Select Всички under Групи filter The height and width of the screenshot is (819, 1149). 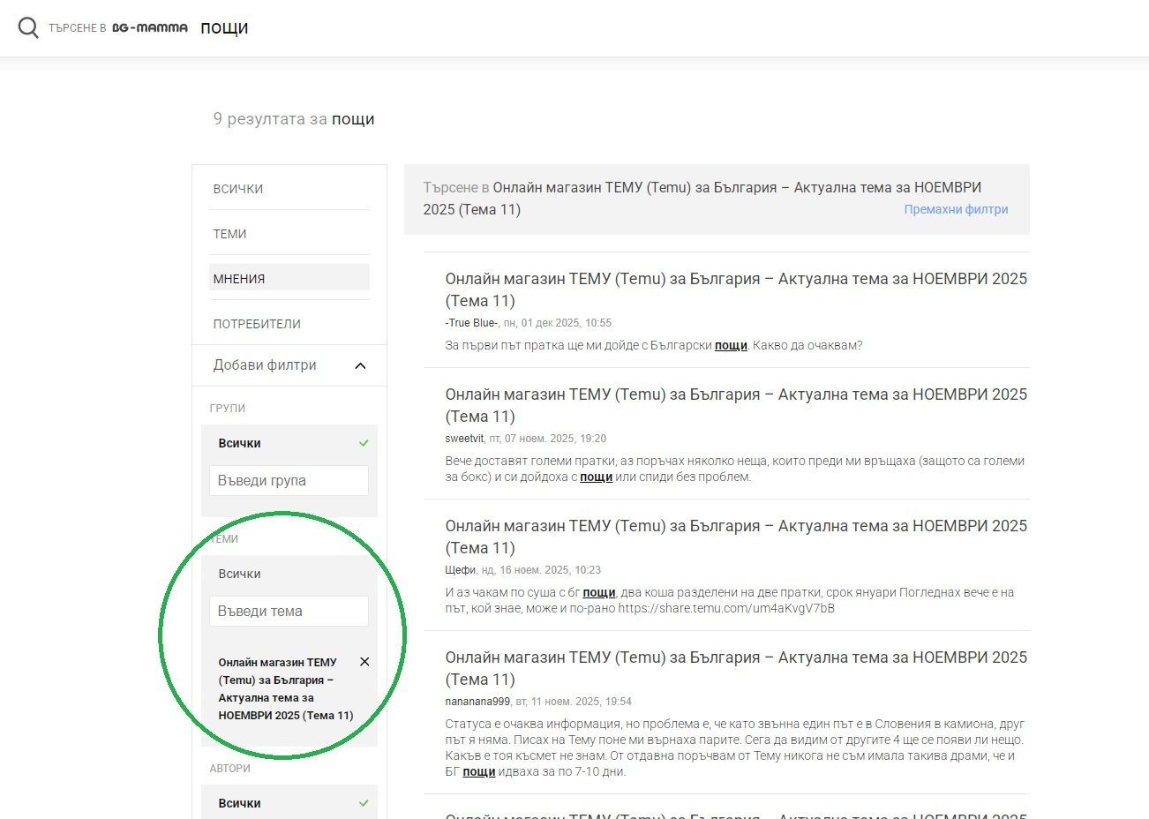click(x=240, y=443)
